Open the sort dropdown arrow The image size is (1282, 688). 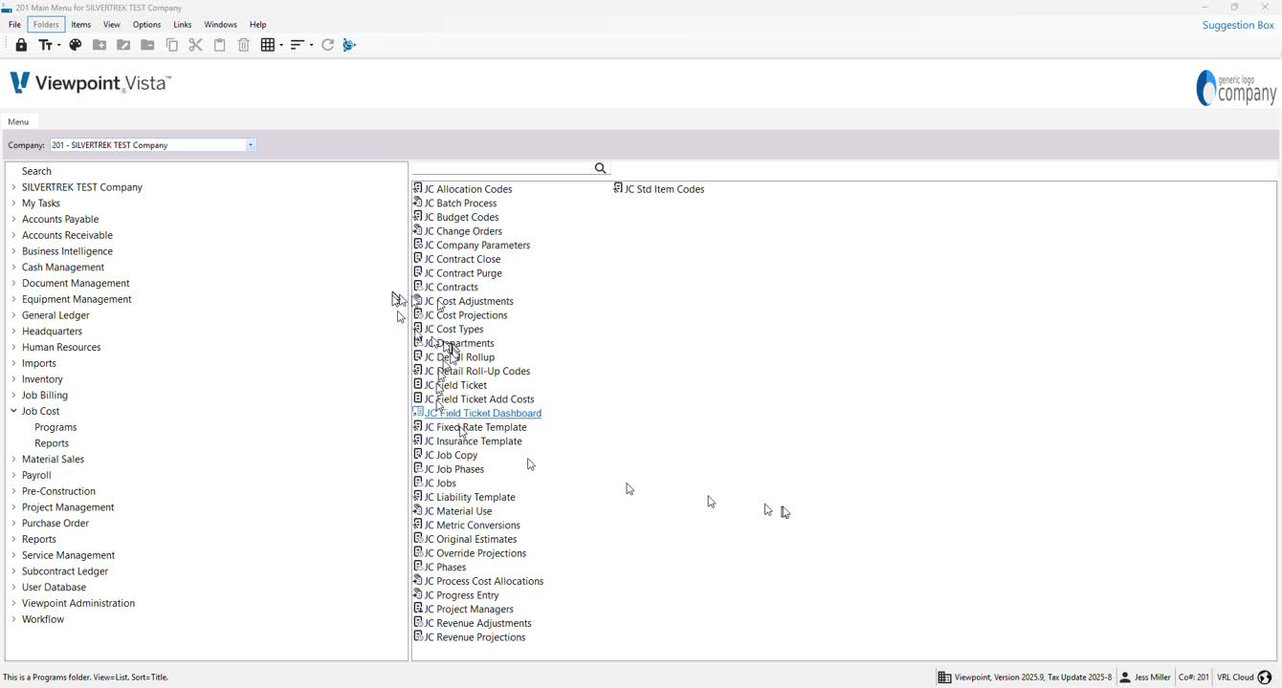tap(310, 45)
